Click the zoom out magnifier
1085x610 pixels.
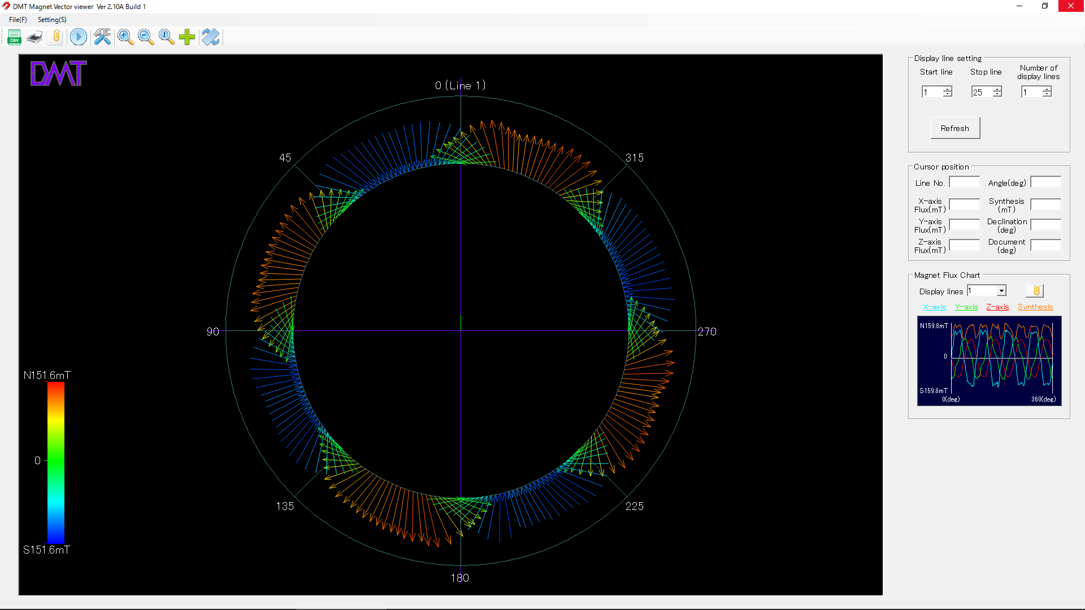coord(146,37)
